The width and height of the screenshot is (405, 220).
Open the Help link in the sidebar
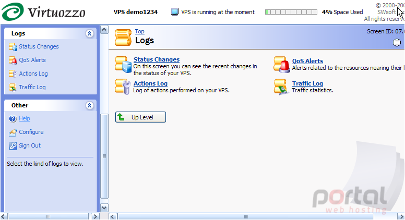pyautogui.click(x=25, y=119)
